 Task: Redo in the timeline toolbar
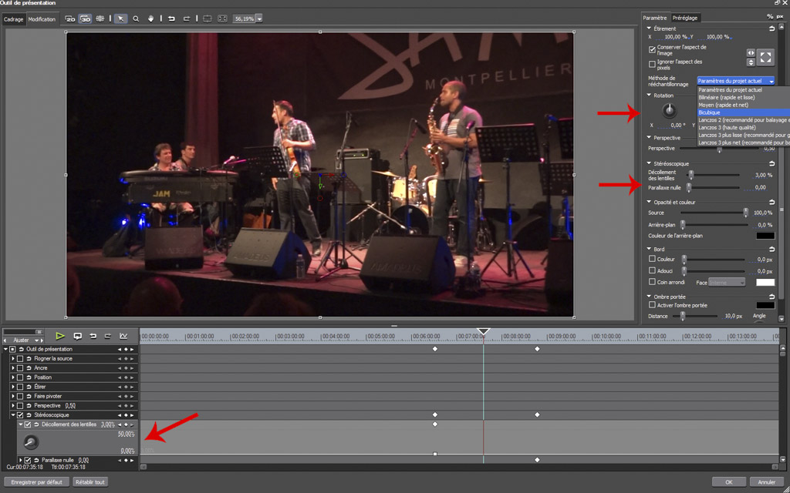(108, 336)
